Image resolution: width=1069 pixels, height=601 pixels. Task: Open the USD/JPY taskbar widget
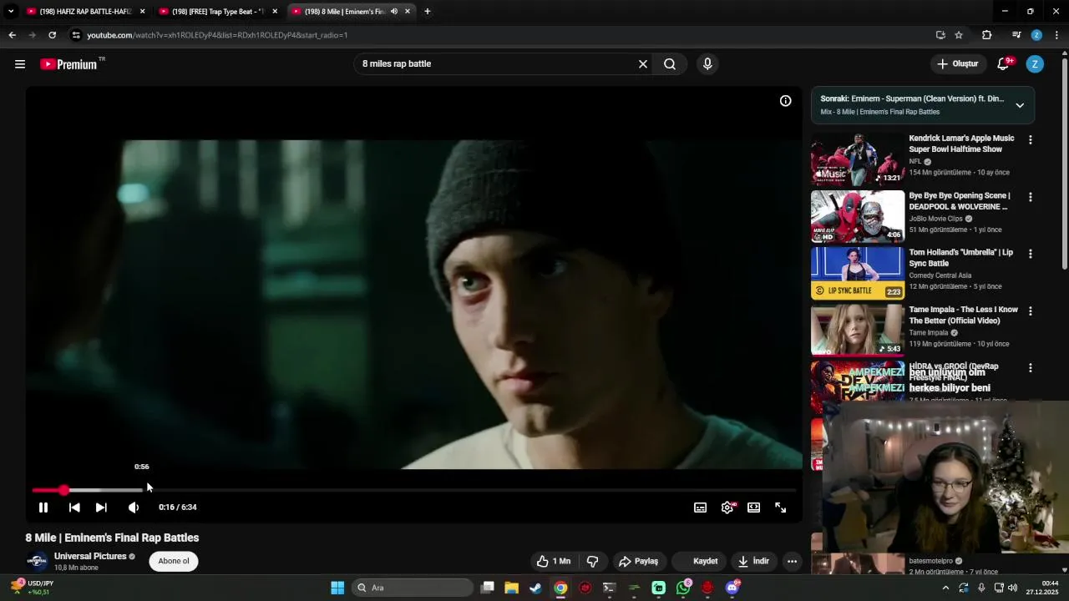click(x=33, y=588)
